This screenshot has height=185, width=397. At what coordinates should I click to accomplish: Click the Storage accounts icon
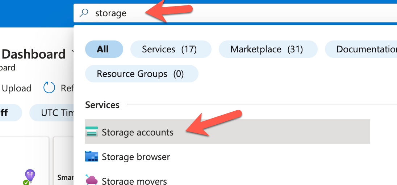(91, 132)
